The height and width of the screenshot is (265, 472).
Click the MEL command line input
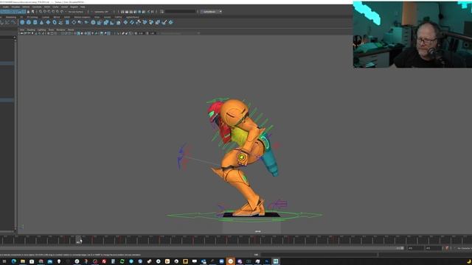[319, 255]
